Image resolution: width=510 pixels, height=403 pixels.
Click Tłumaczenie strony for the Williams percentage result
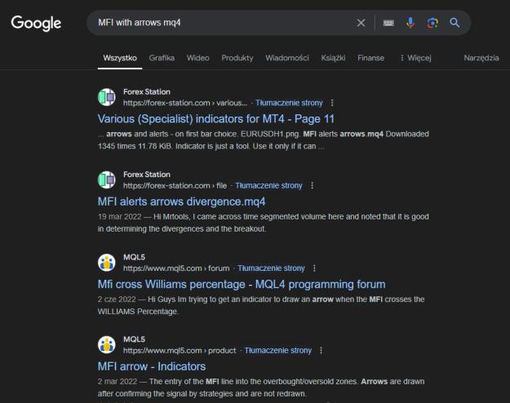[x=271, y=268]
